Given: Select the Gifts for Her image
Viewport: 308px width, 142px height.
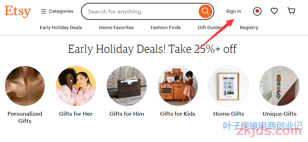Looking at the screenshot, I should [76, 86].
